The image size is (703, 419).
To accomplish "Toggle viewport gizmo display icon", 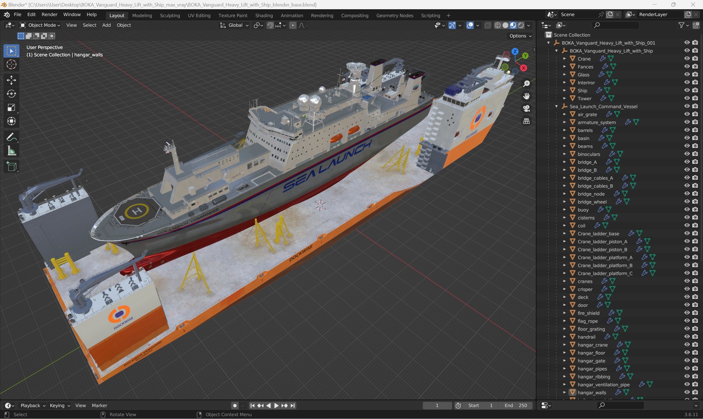I will [452, 25].
